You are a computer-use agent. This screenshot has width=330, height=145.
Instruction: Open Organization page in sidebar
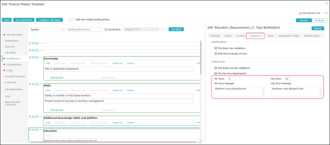point(12,41)
